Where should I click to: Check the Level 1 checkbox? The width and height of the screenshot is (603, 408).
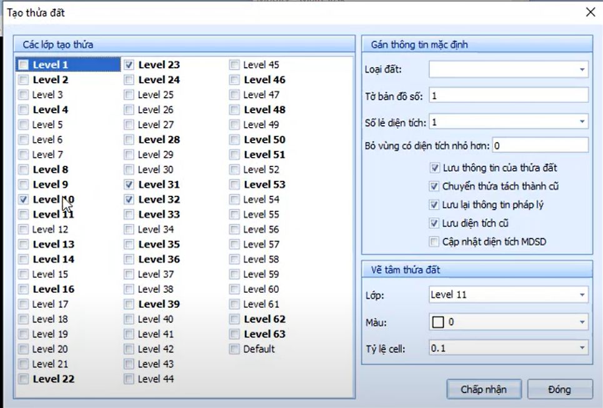click(24, 64)
